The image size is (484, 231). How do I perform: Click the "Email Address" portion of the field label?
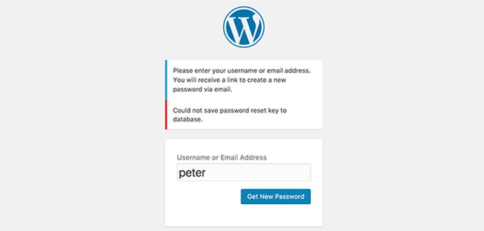243,157
